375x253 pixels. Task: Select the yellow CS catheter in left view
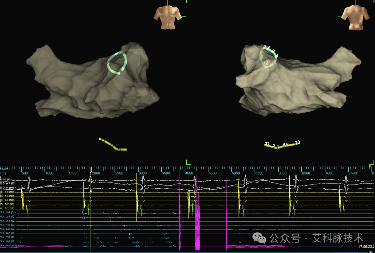click(113, 144)
